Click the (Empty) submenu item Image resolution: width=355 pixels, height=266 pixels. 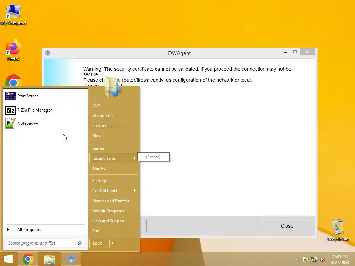pos(153,157)
